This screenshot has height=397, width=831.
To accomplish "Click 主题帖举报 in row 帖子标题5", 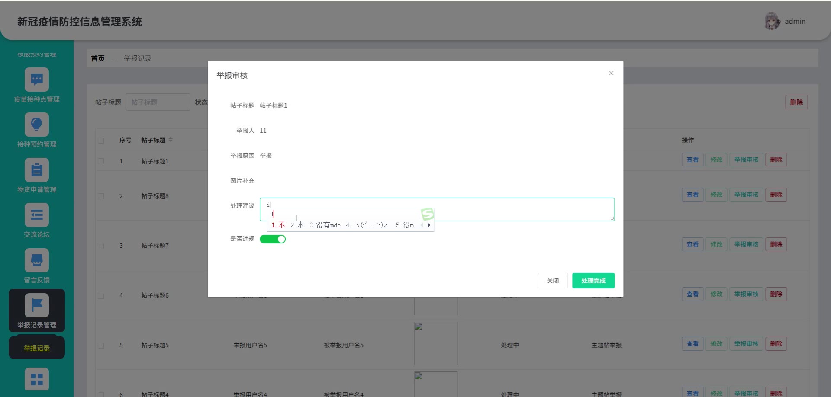I will pyautogui.click(x=606, y=345).
